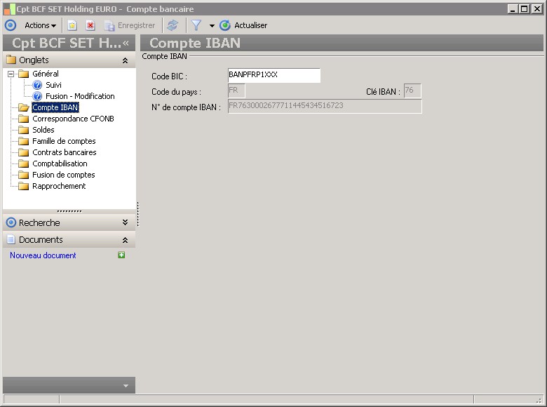Open the Rapprochement folder

[59, 186]
